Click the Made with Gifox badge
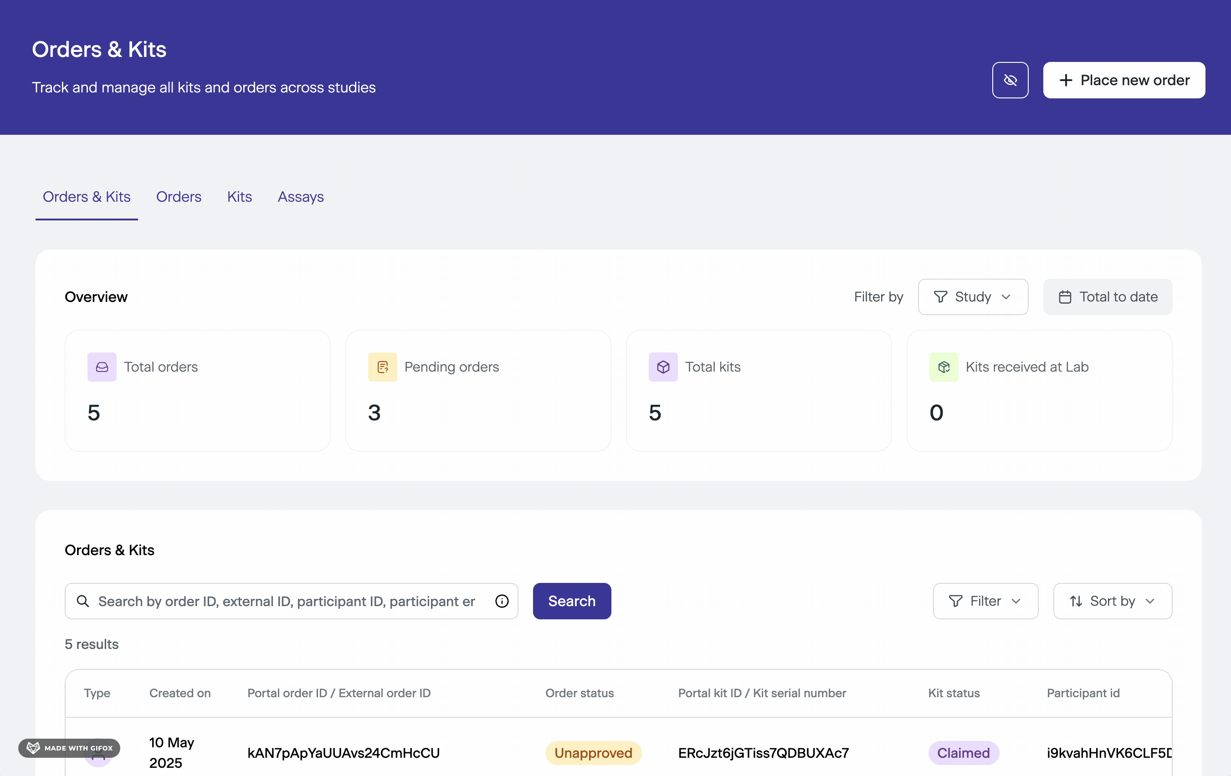Viewport: 1231px width, 776px height. 70,748
